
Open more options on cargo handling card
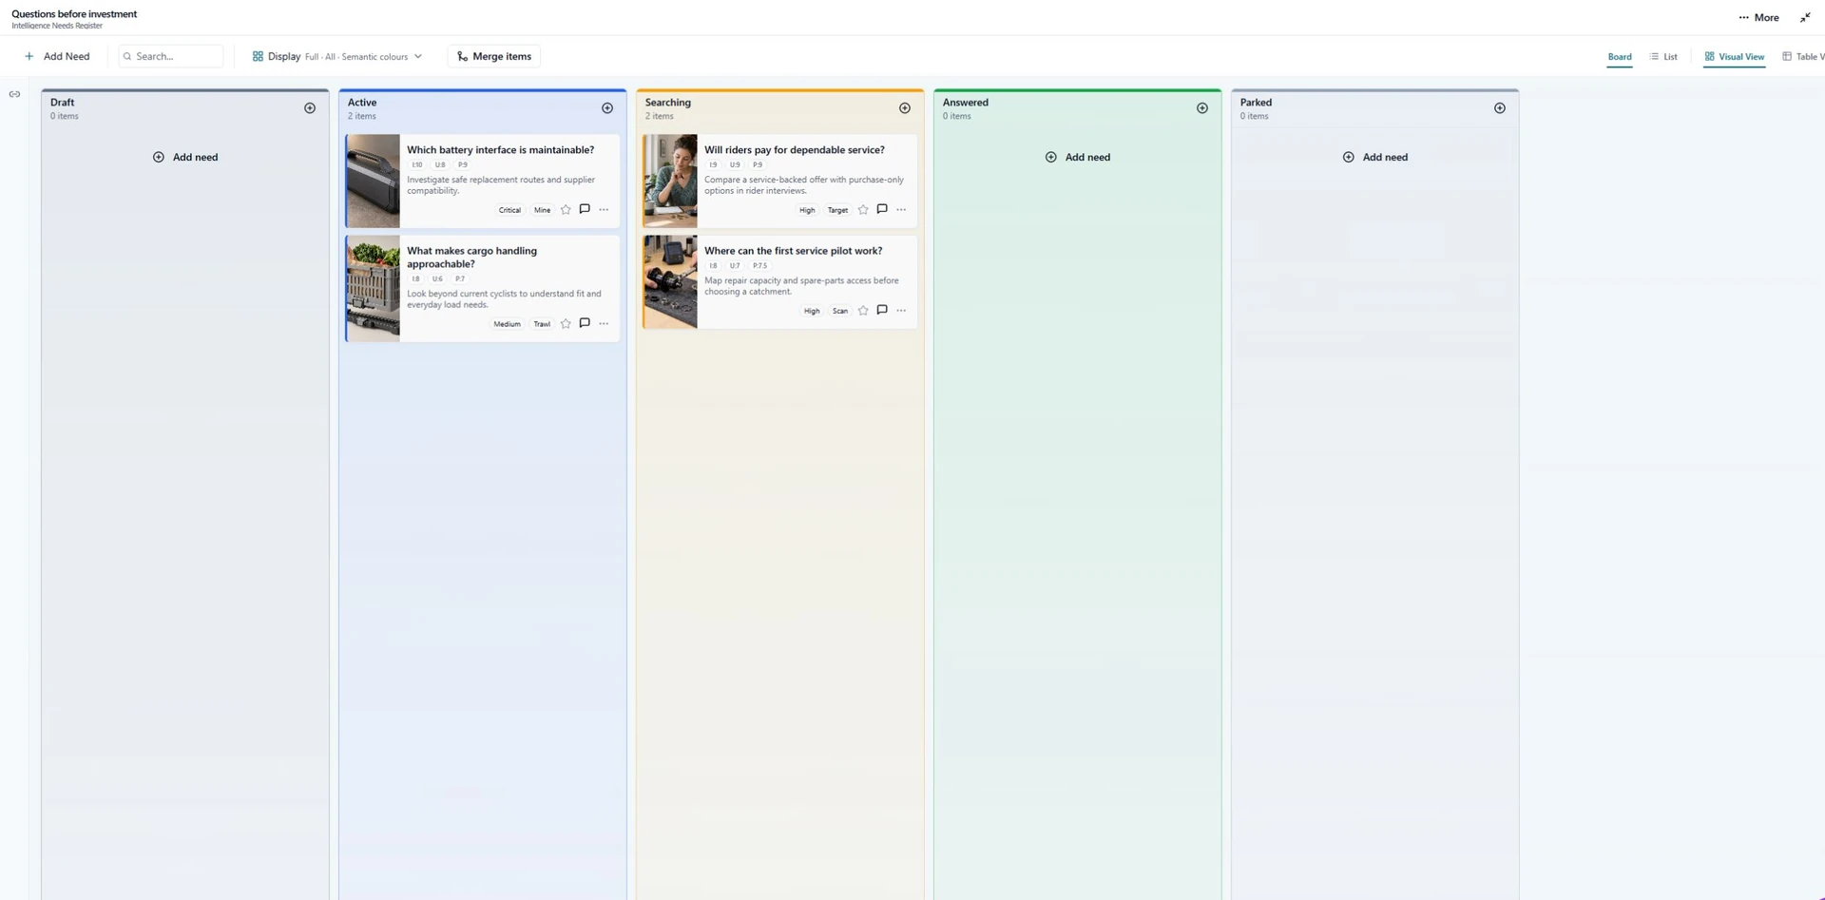[x=604, y=324]
